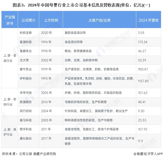Click revenue value 9.30
This screenshot has width=163, height=159.
click(141, 111)
